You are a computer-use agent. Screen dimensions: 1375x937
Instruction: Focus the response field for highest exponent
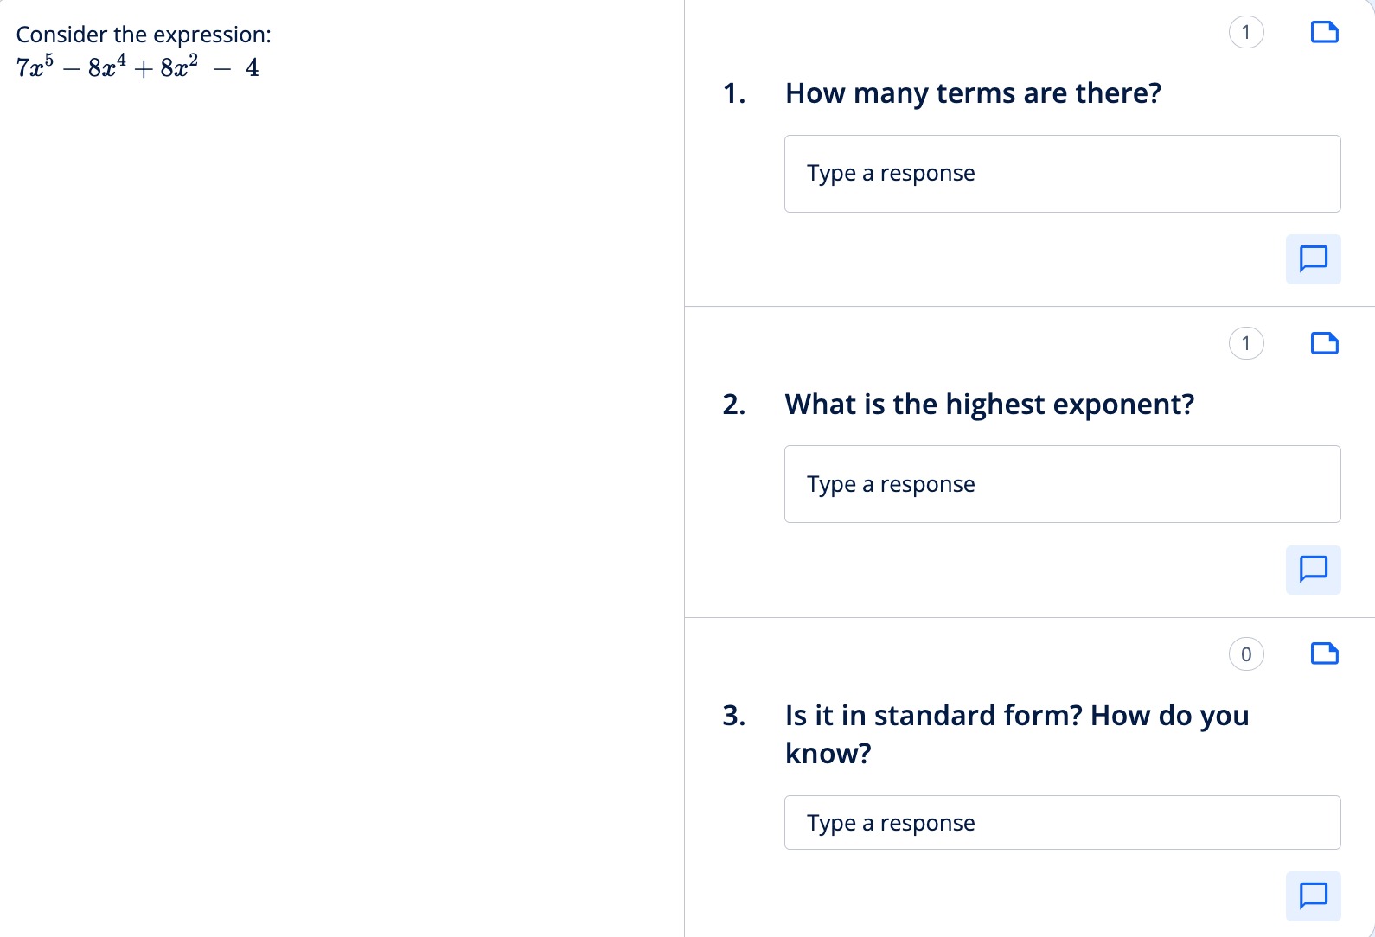tap(1062, 484)
